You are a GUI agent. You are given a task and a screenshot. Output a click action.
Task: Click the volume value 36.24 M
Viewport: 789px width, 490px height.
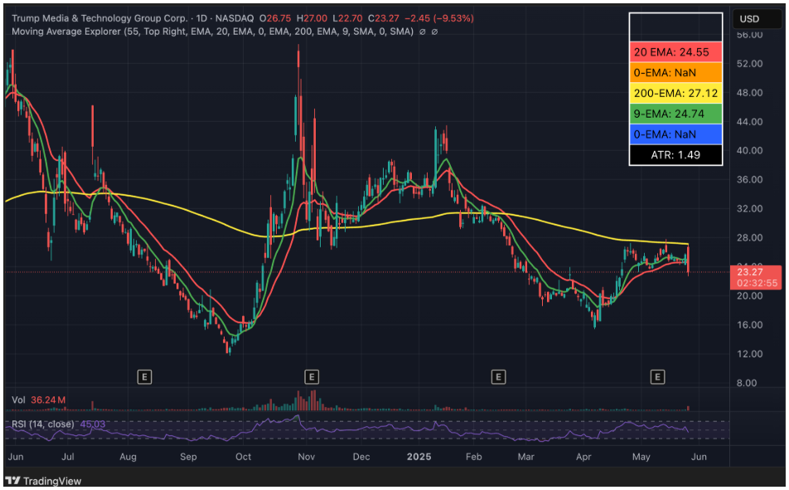click(48, 400)
